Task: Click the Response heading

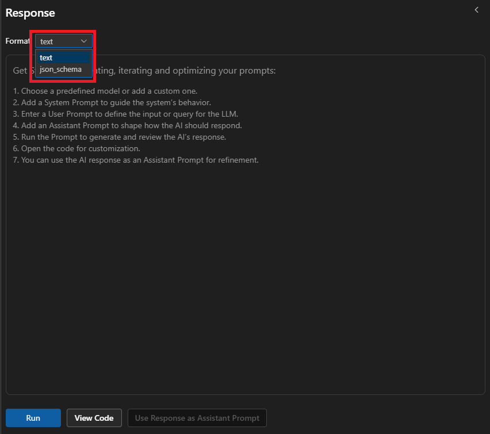Action: (30, 13)
